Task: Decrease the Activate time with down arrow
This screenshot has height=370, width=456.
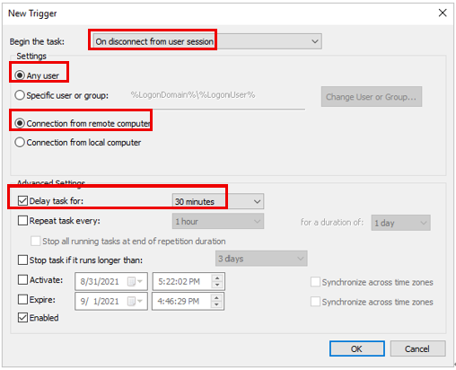Action: coord(217,285)
